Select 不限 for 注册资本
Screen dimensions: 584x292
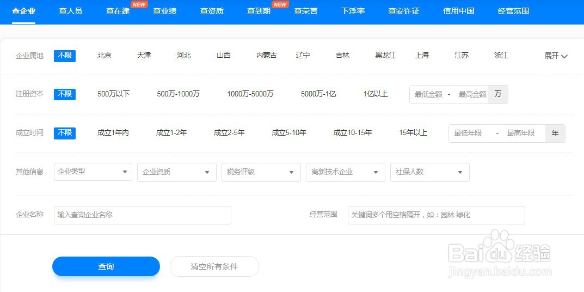click(65, 94)
